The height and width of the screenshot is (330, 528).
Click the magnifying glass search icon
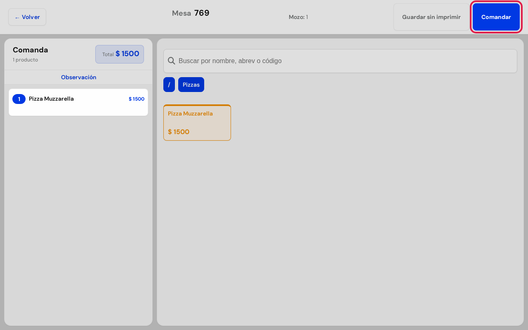(x=172, y=61)
